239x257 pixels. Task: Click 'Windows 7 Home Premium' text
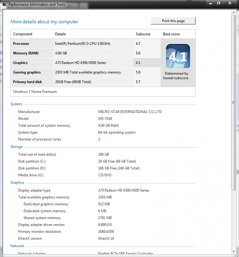pyautogui.click(x=35, y=91)
